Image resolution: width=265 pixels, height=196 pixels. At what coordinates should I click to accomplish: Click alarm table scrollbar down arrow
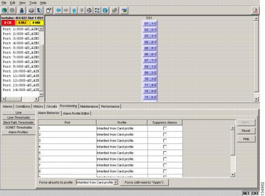click(233, 174)
